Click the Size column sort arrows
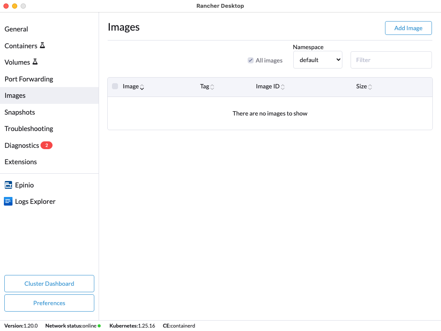 pyautogui.click(x=370, y=87)
